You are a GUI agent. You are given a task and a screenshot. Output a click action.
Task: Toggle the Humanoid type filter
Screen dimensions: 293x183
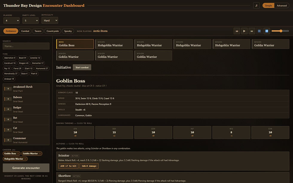pos(42,68)
